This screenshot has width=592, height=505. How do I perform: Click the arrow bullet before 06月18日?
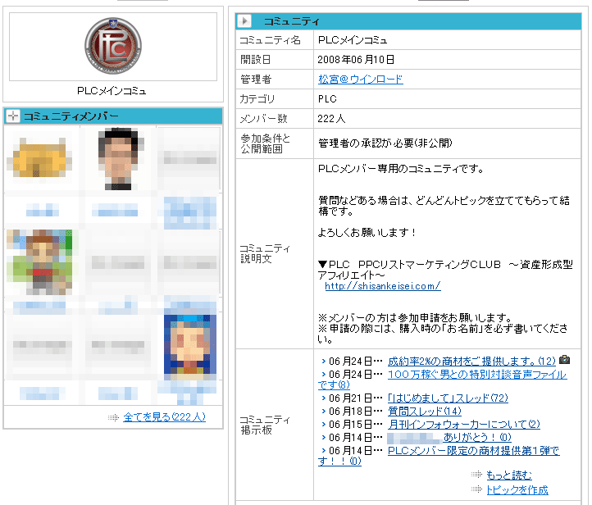[323, 411]
